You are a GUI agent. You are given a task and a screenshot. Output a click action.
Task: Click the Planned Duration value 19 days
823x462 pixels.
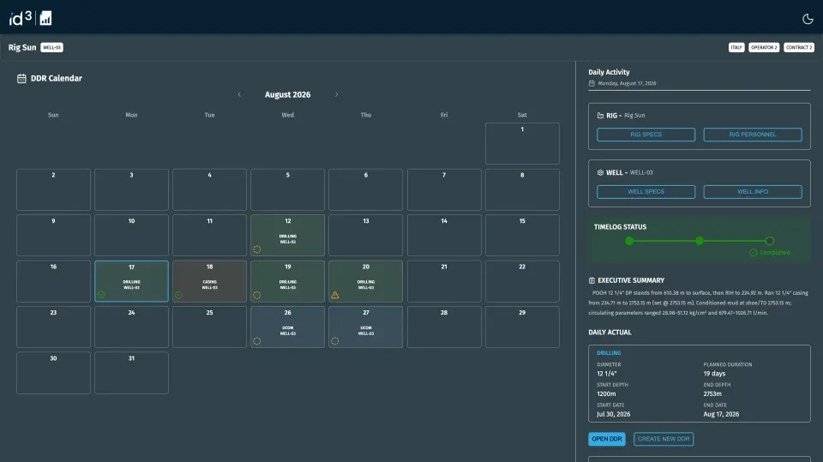tap(714, 373)
